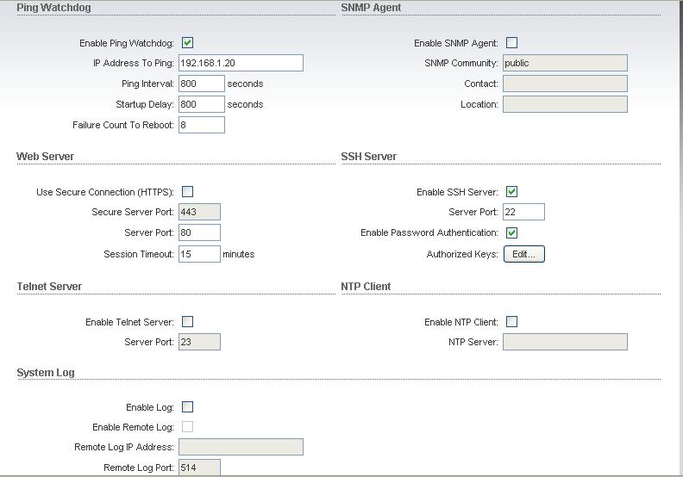The width and height of the screenshot is (683, 477).
Task: Enable the SNMP Agent checkbox
Action: coord(512,43)
